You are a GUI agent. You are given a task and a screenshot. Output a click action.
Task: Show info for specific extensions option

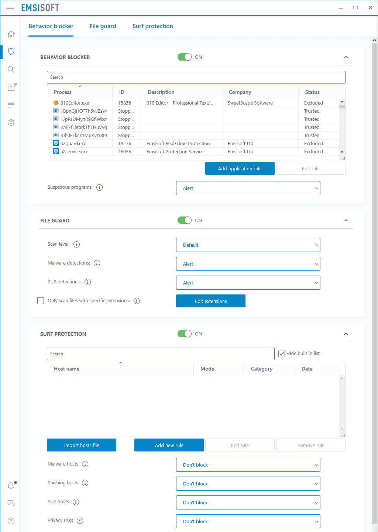click(x=137, y=301)
